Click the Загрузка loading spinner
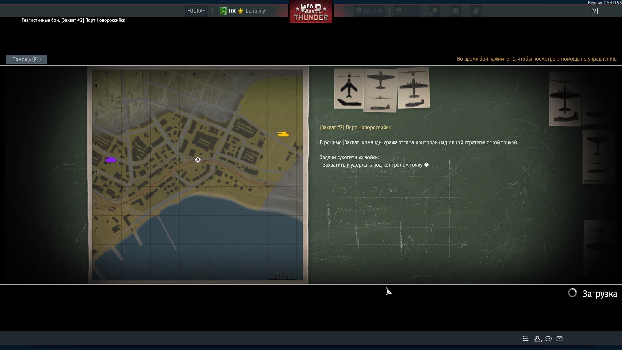 572,293
